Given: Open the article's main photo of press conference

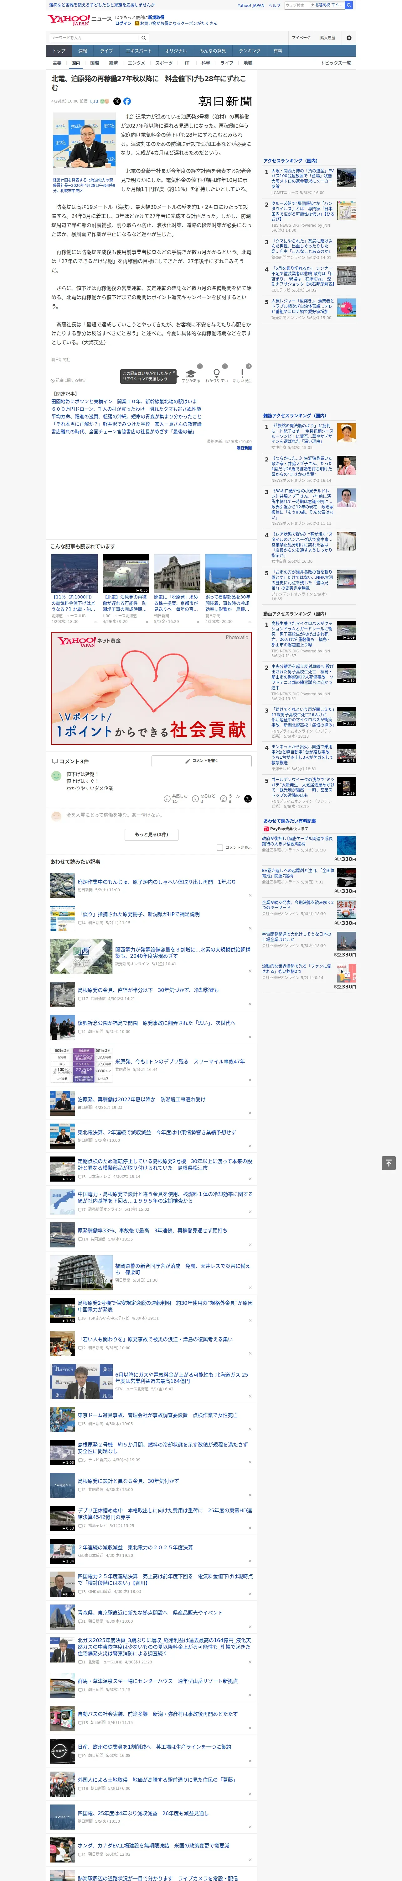Looking at the screenshot, I should (84, 144).
